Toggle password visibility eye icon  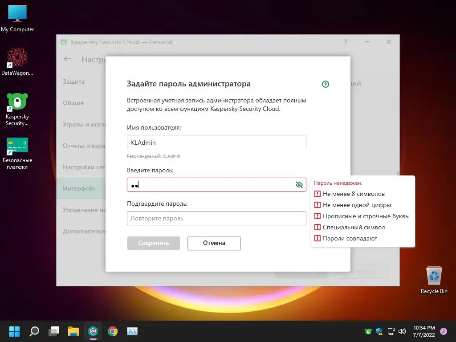pos(299,185)
